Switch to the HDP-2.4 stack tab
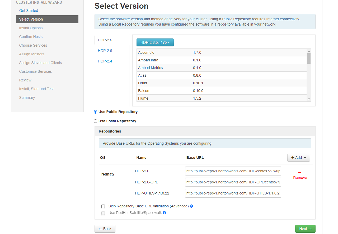The height and width of the screenshot is (234, 338). (105, 61)
